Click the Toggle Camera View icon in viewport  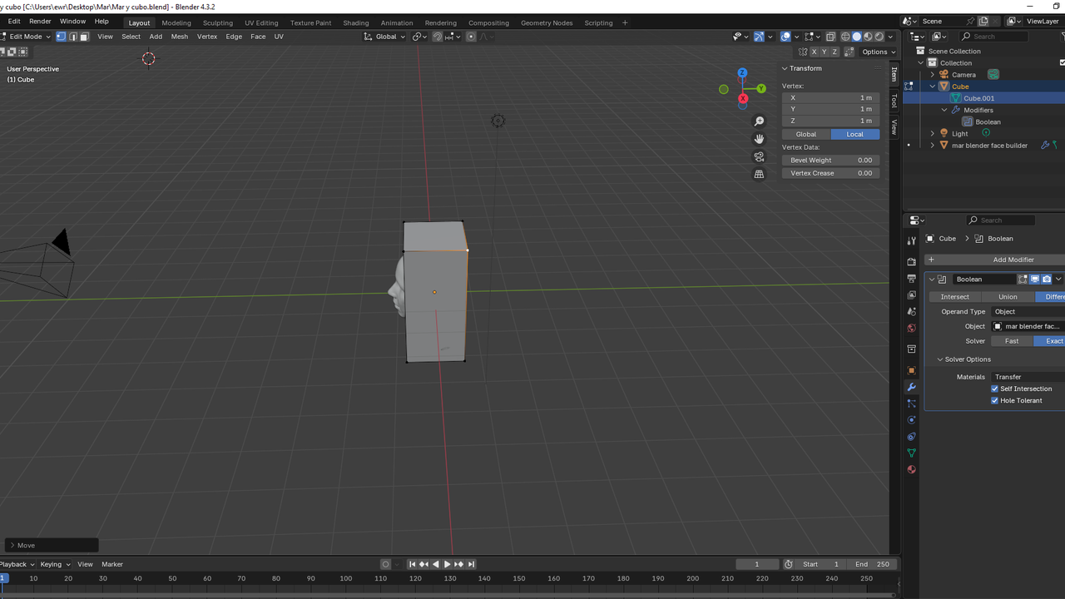pos(759,157)
